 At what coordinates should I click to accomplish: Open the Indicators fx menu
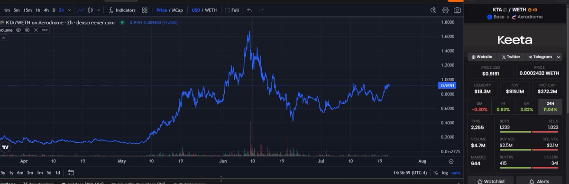pos(122,9)
